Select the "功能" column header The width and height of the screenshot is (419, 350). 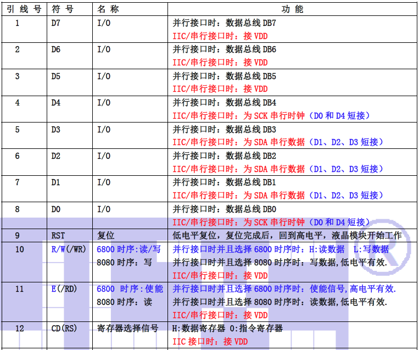(292, 9)
